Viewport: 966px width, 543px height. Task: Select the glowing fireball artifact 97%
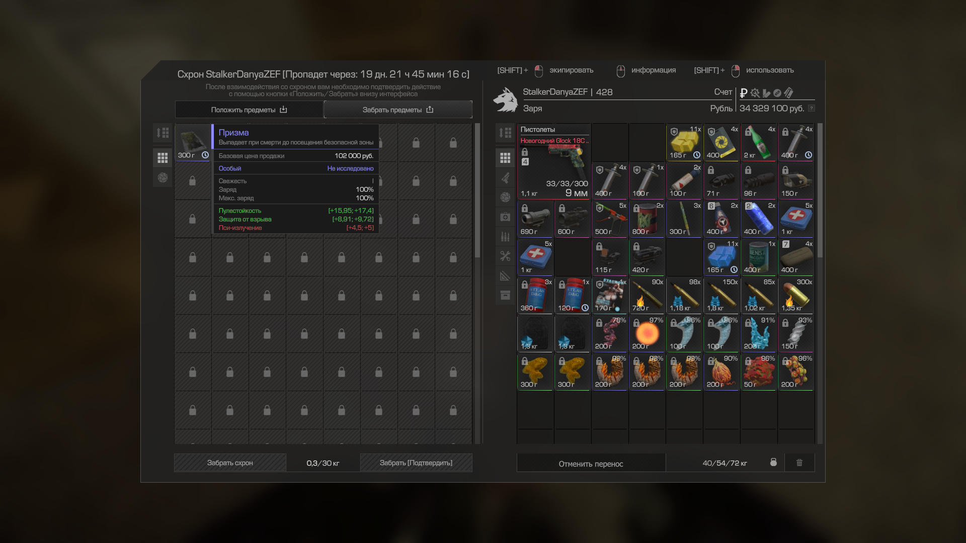pyautogui.click(x=647, y=333)
